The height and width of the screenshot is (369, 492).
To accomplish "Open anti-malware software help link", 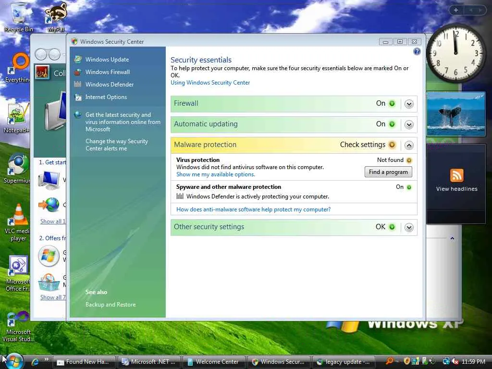I will point(254,209).
